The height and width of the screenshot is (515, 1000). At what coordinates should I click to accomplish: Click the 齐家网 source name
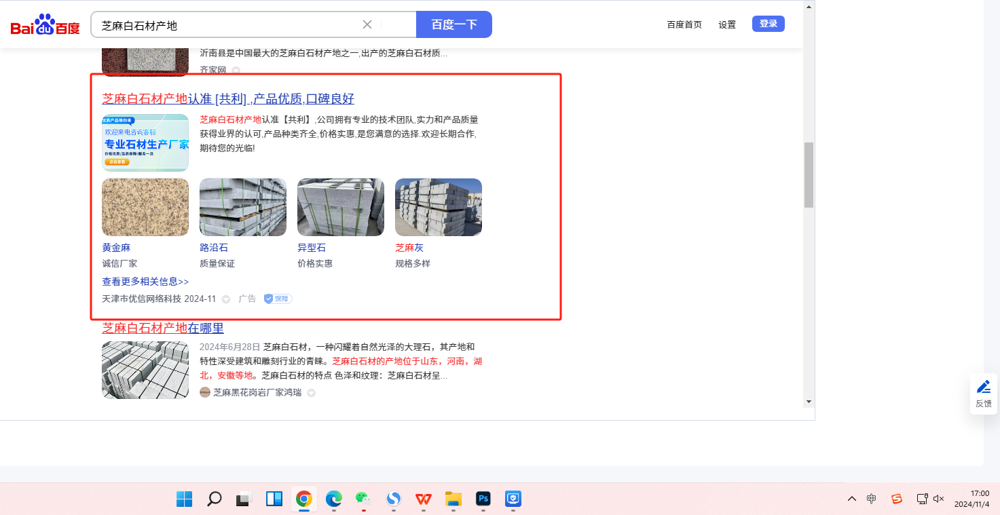(213, 70)
